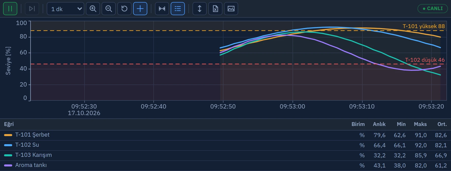Click the zoom in magnifier icon
This screenshot has height=171, width=451.
[x=93, y=9]
